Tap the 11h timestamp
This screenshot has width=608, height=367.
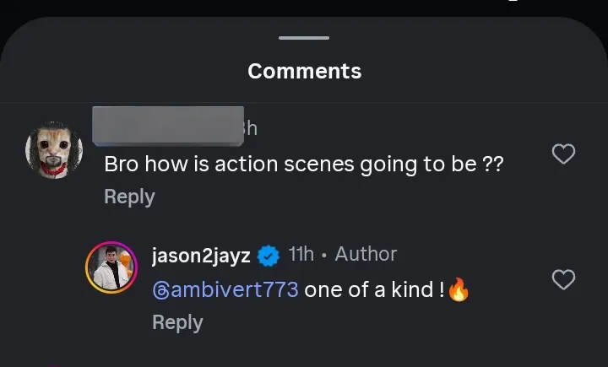301,254
